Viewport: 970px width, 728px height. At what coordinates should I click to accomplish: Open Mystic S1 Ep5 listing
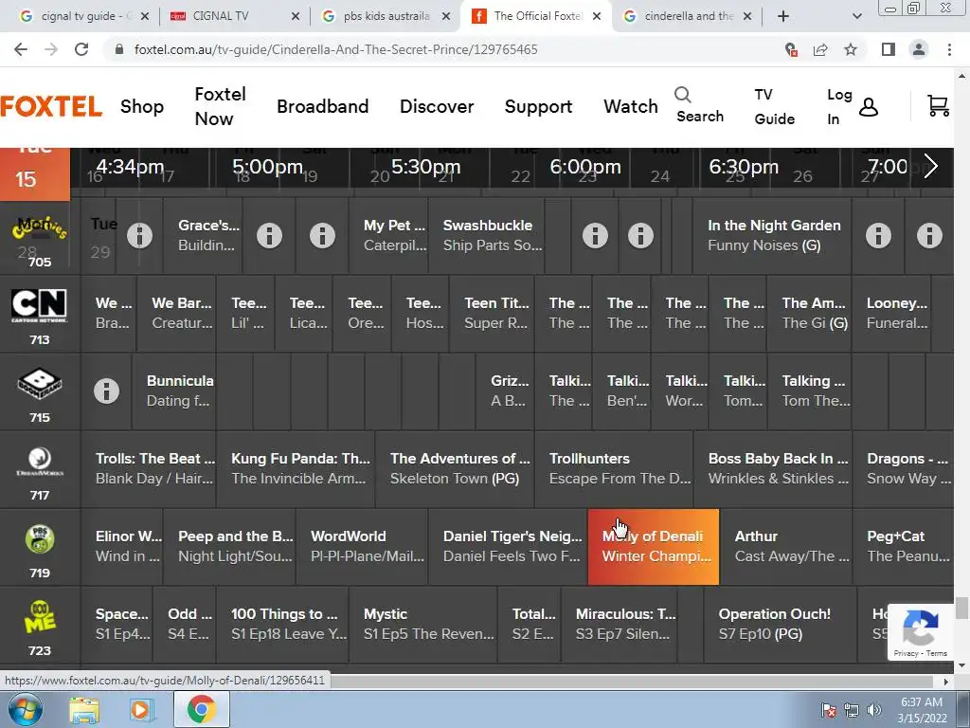coord(423,624)
